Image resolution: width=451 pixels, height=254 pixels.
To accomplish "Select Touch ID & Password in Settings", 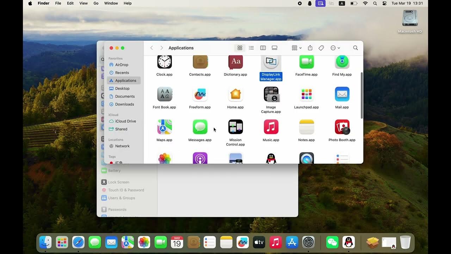I will (x=126, y=190).
